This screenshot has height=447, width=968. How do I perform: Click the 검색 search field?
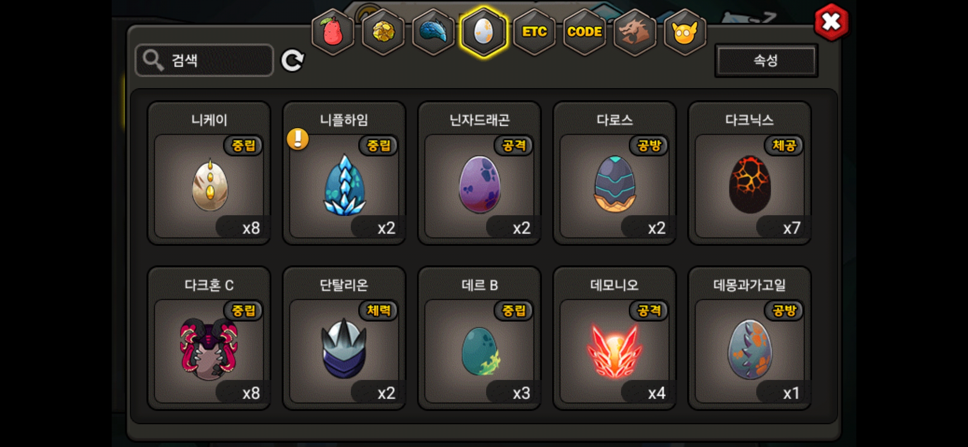[204, 60]
